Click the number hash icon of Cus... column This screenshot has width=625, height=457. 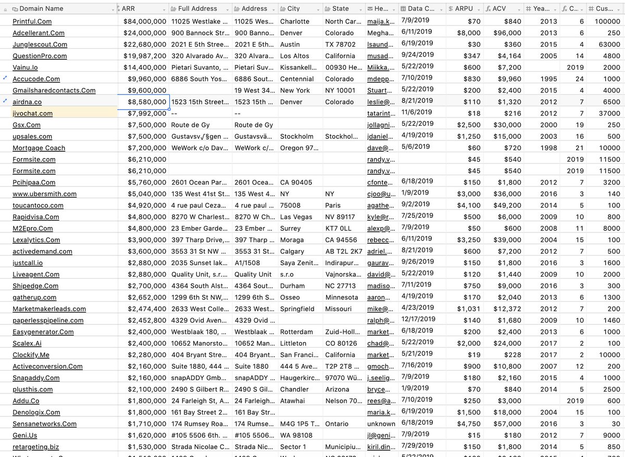tap(591, 9)
